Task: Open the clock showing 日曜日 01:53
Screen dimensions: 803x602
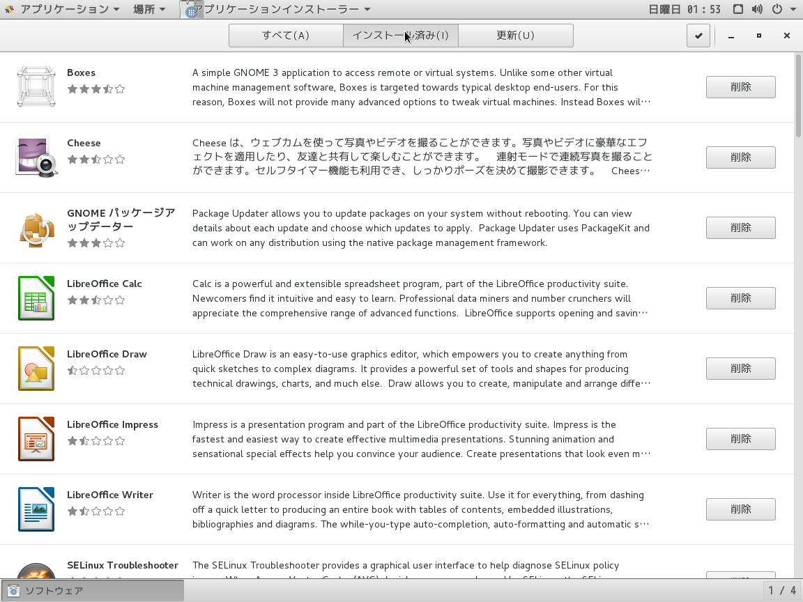Action: coord(685,9)
